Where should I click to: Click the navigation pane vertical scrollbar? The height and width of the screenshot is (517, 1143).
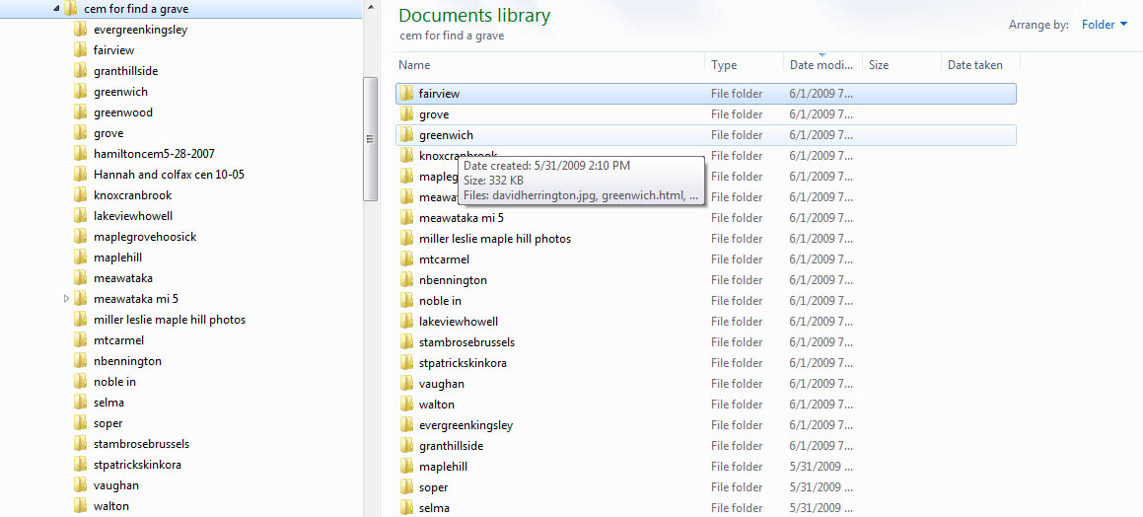371,138
